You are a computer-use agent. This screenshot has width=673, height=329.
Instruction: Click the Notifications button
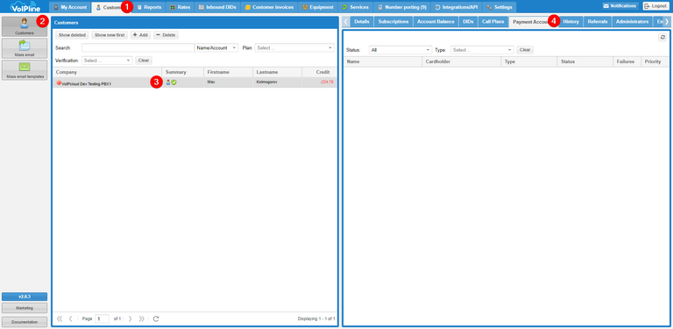pos(620,6)
